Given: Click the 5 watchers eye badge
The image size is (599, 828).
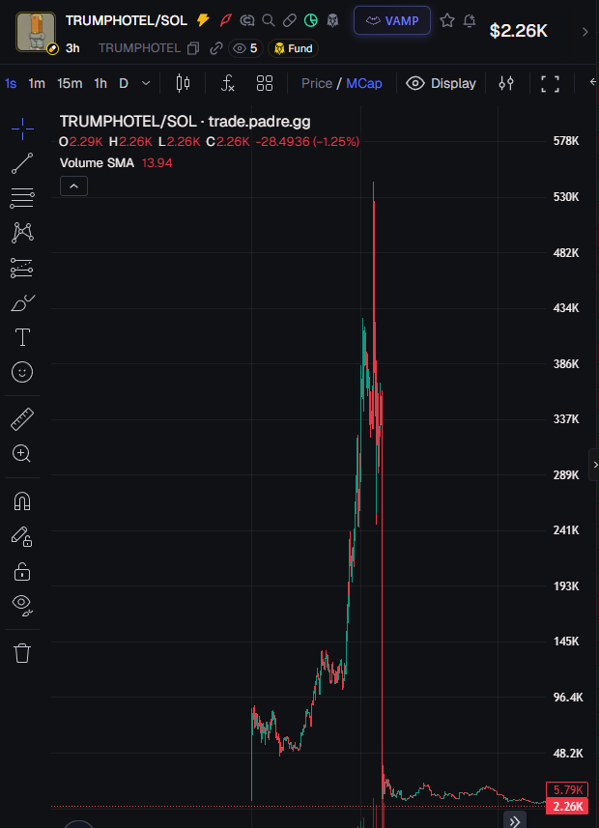Looking at the screenshot, I should coord(246,48).
